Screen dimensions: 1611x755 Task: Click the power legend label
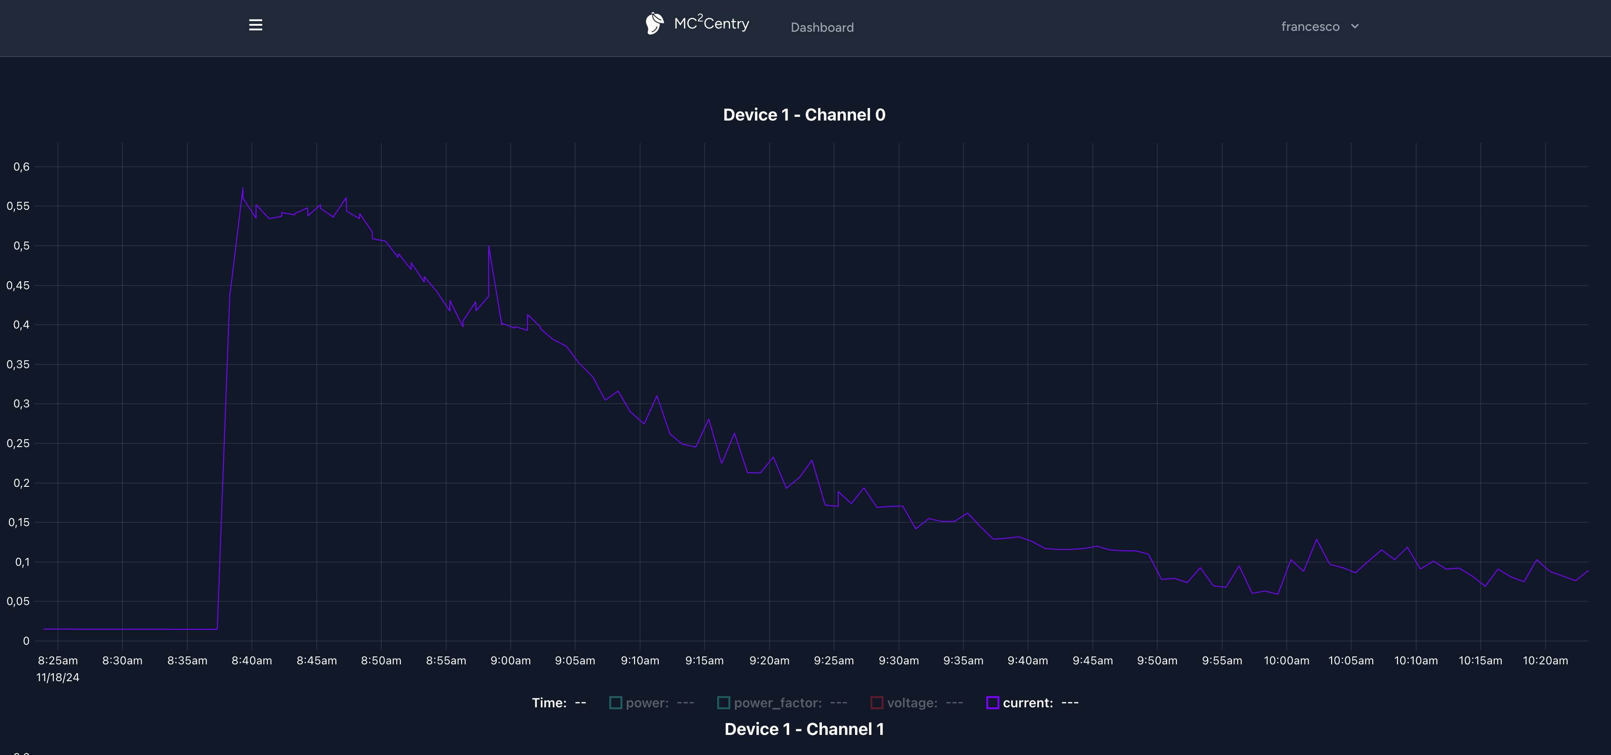(x=647, y=703)
